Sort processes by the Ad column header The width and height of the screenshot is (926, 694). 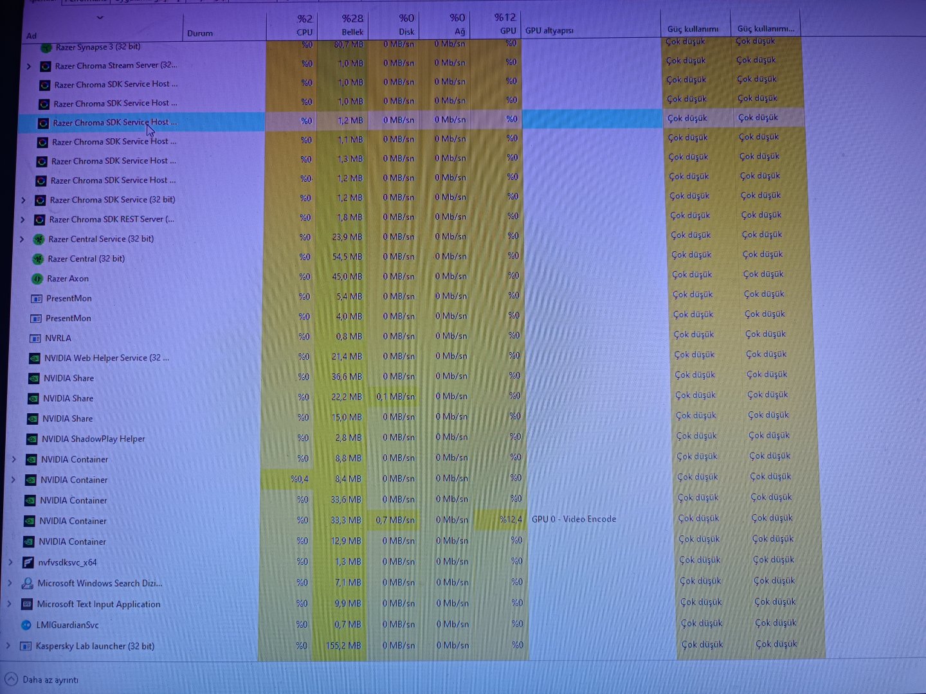pos(103,27)
